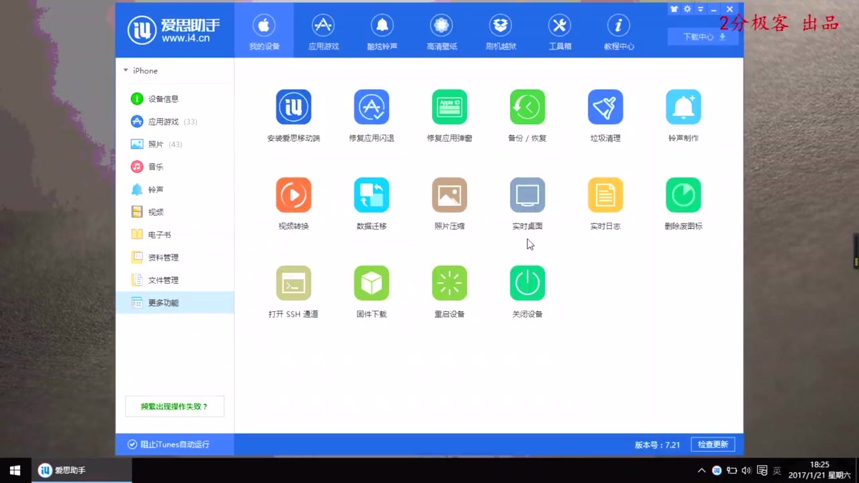Viewport: 859px width, 483px height.
Task: Select 视频 in sidebar
Action: [174, 212]
